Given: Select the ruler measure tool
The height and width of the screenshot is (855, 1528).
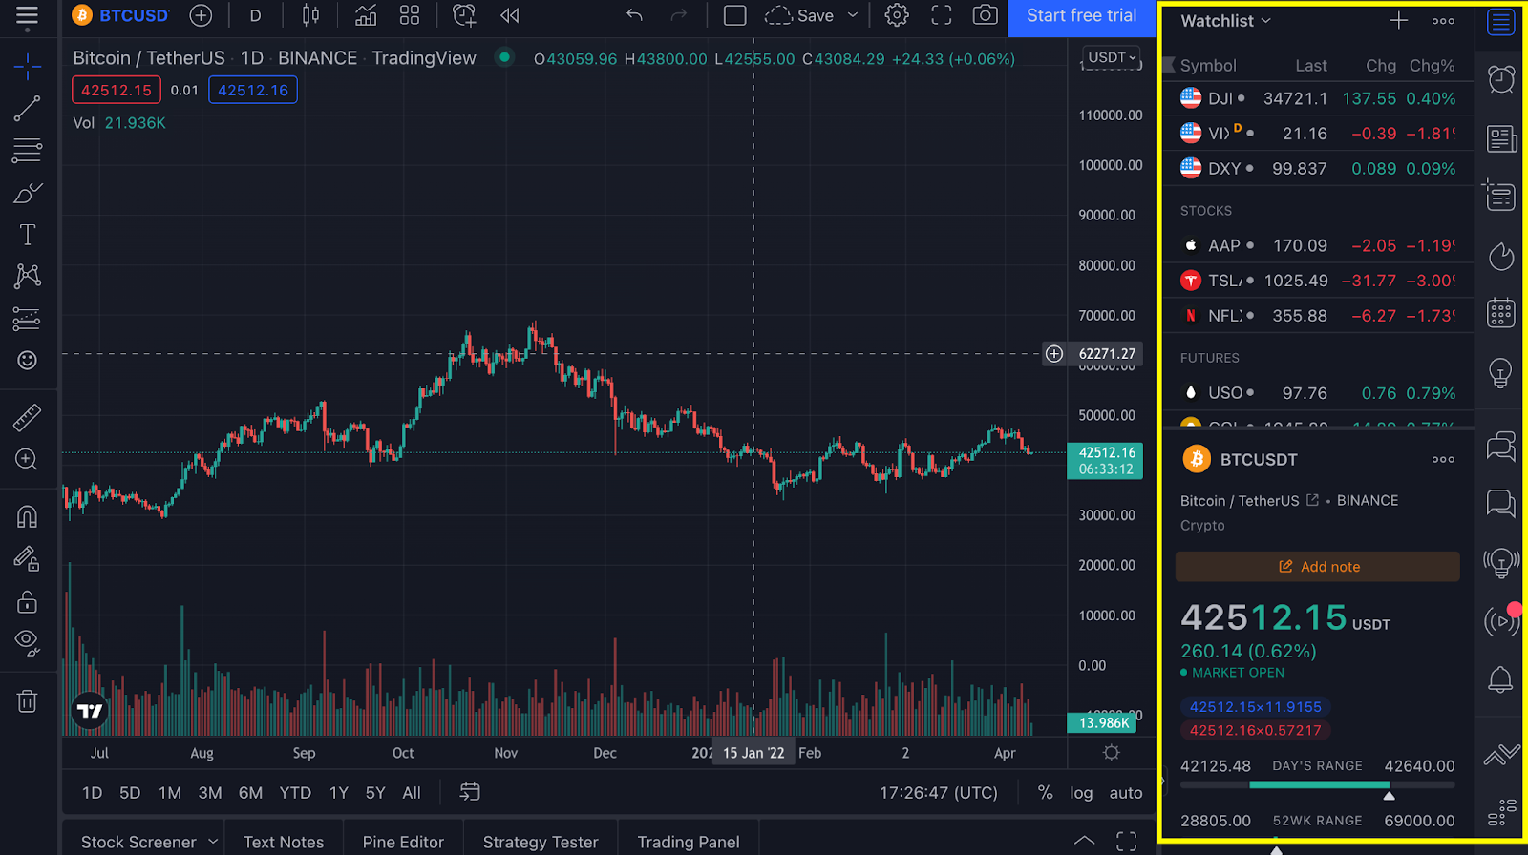Looking at the screenshot, I should 27,417.
